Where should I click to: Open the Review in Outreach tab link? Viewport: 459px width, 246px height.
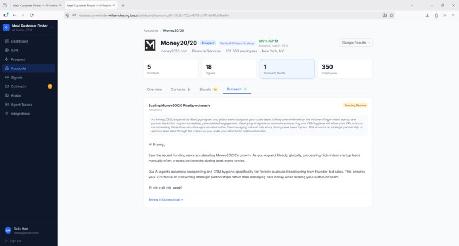click(x=166, y=200)
